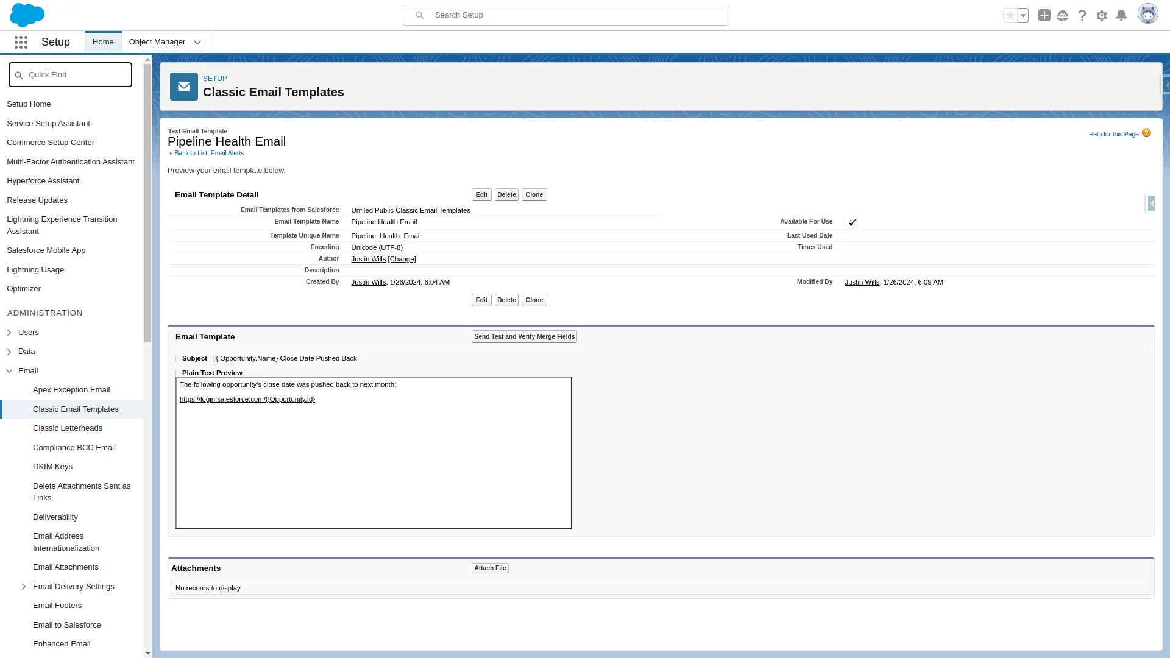
Task: Open the app launcher grid icon
Action: coord(21,42)
